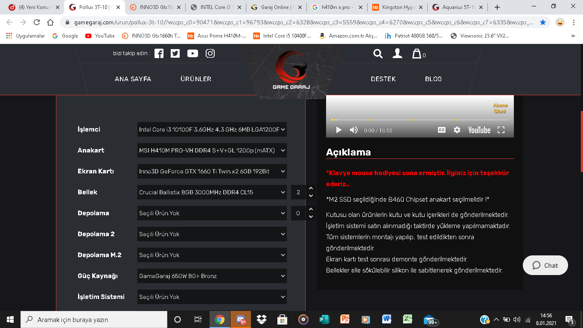Open the Ekran Kartı dropdown
This screenshot has width=583, height=328.
pyautogui.click(x=212, y=171)
